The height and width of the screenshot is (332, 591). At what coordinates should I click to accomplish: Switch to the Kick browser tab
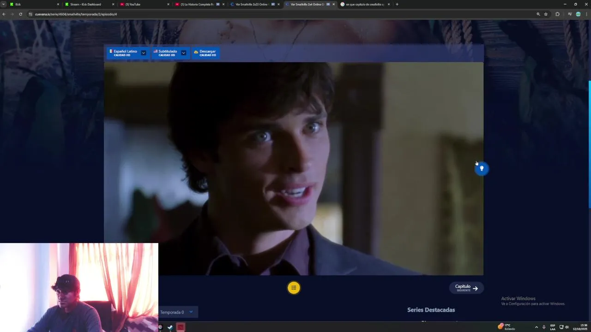(x=34, y=4)
